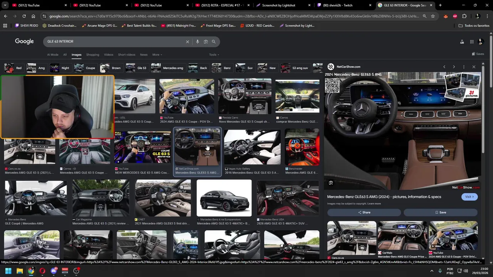Filter images by the Coupe chip
The height and width of the screenshot is (277, 493).
pos(85,68)
